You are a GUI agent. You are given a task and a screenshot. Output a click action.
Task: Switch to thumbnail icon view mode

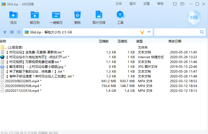coord(12,32)
